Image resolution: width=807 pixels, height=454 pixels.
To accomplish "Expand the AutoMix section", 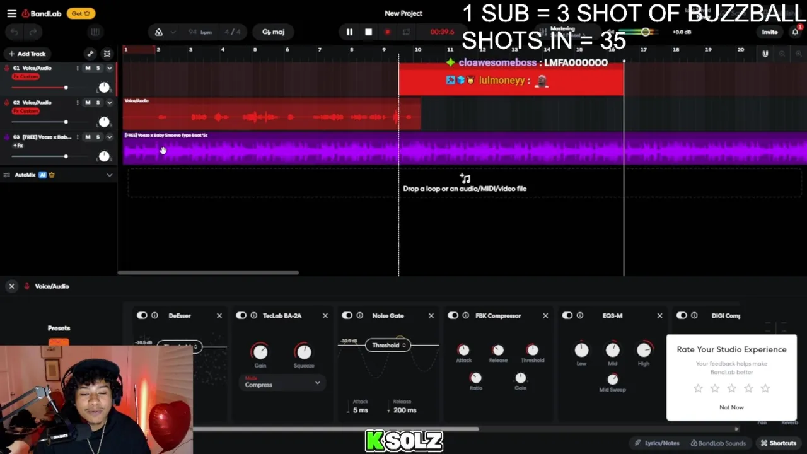I will click(x=109, y=175).
